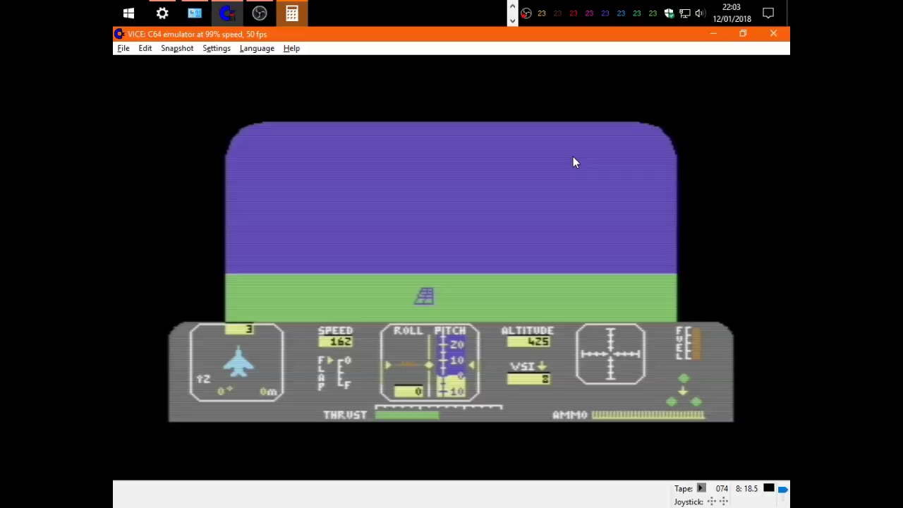903x508 pixels.
Task: Click the tape play indicator in status bar
Action: (x=701, y=488)
